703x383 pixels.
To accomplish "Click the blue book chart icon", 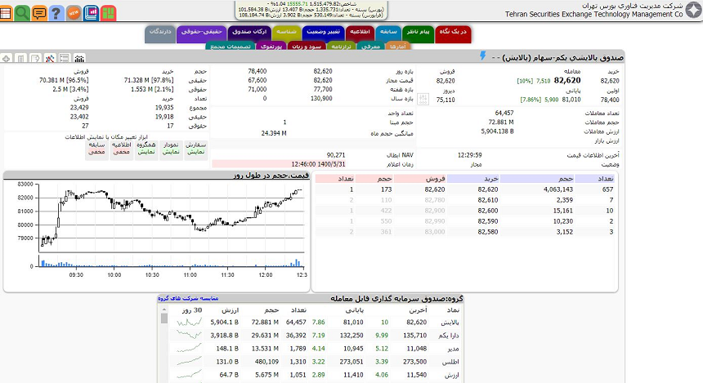I will click(91, 13).
